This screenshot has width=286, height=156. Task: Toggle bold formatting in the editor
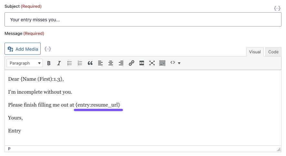click(x=49, y=63)
